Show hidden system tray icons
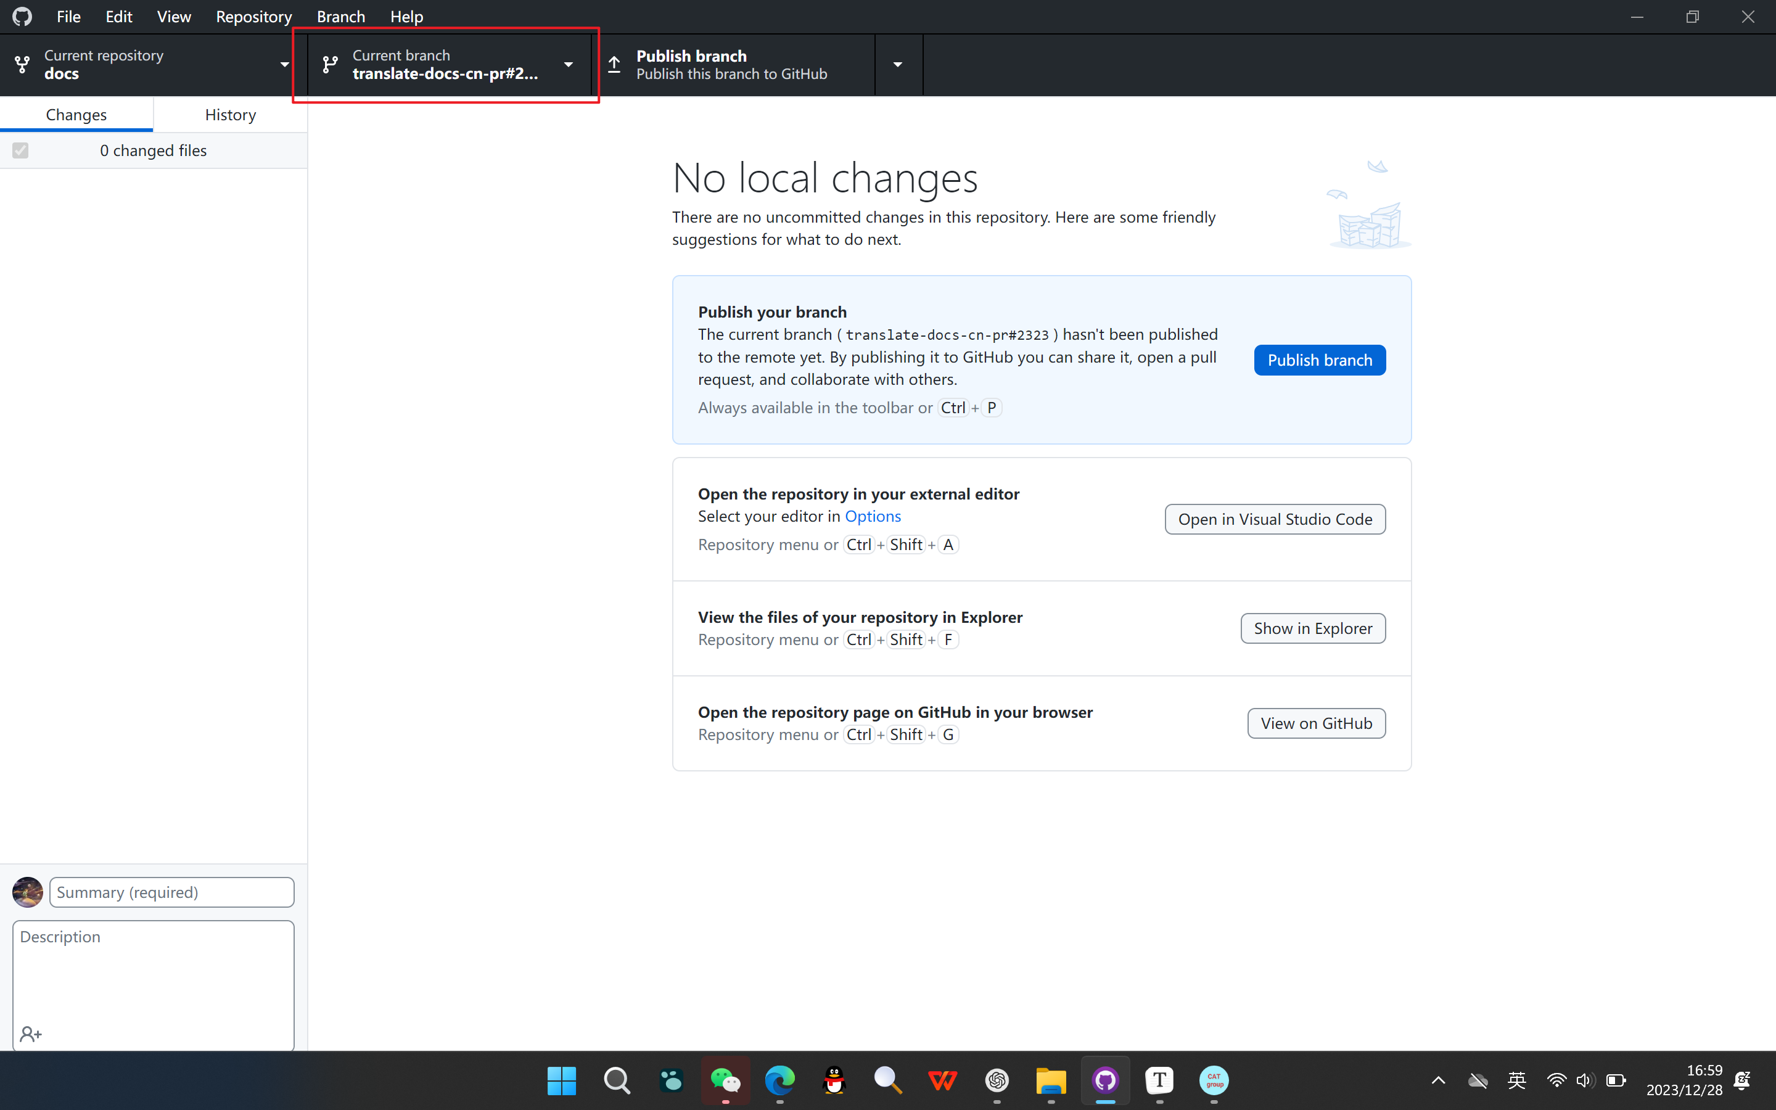 [x=1439, y=1080]
